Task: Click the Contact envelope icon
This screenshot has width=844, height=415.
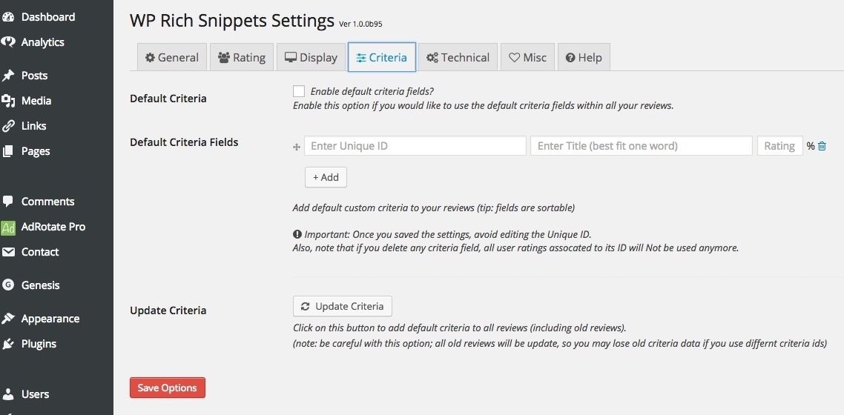Action: (x=7, y=252)
